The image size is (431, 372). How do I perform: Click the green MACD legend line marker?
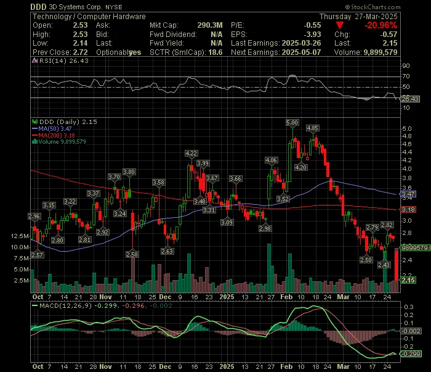point(34,305)
